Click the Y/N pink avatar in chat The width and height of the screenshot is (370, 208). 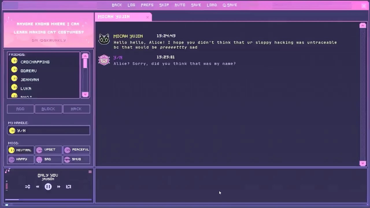tap(104, 60)
